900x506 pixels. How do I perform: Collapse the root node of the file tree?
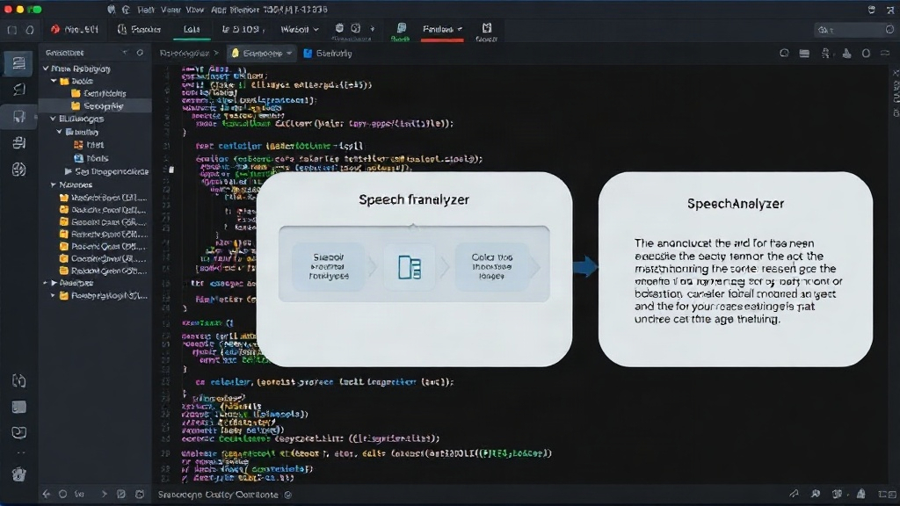point(46,69)
